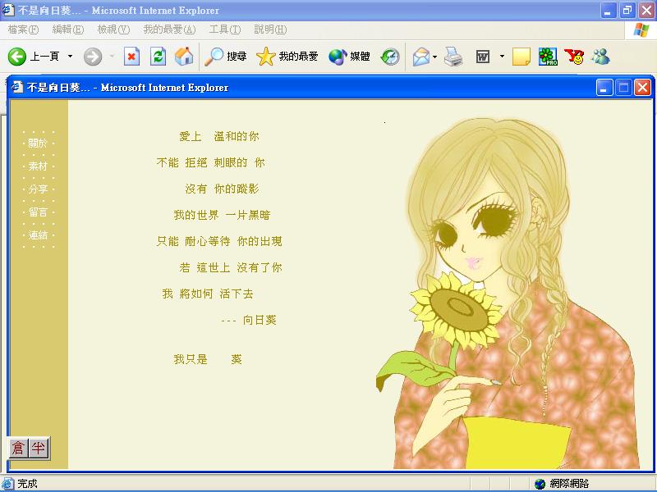Click the Back arrow button (上一頁)

[34, 57]
